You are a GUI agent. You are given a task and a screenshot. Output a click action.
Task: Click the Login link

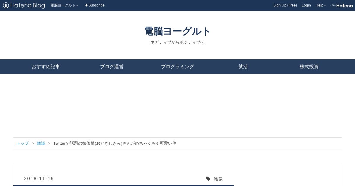coord(306,5)
